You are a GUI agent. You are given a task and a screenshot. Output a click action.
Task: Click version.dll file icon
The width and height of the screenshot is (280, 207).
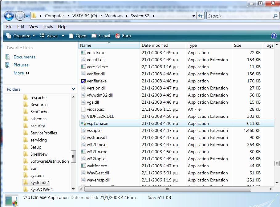click(x=83, y=88)
